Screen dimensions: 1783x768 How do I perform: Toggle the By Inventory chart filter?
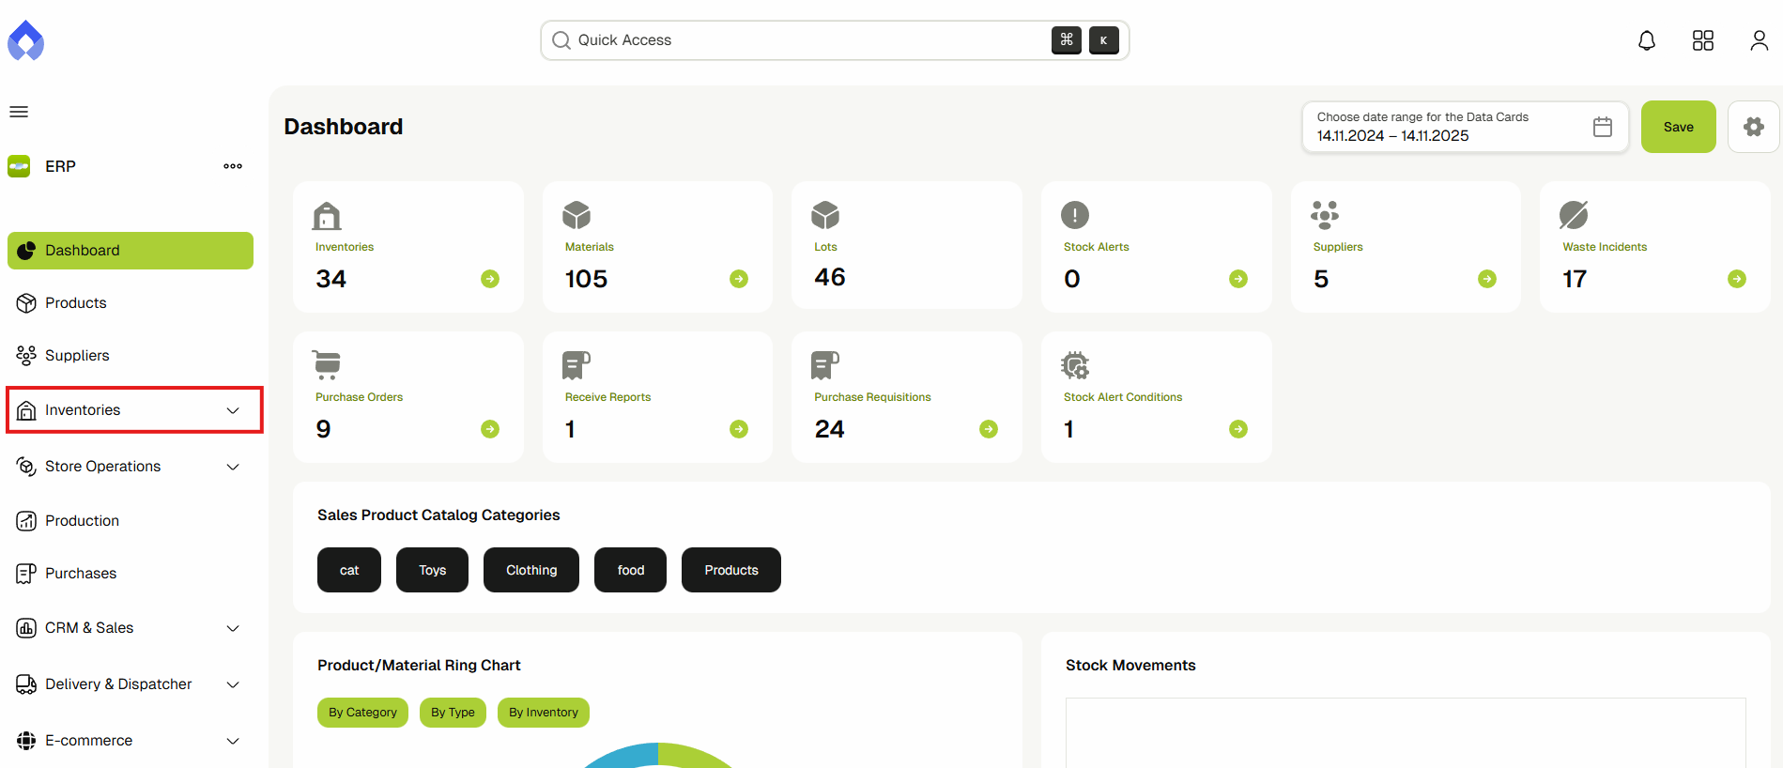click(x=543, y=713)
